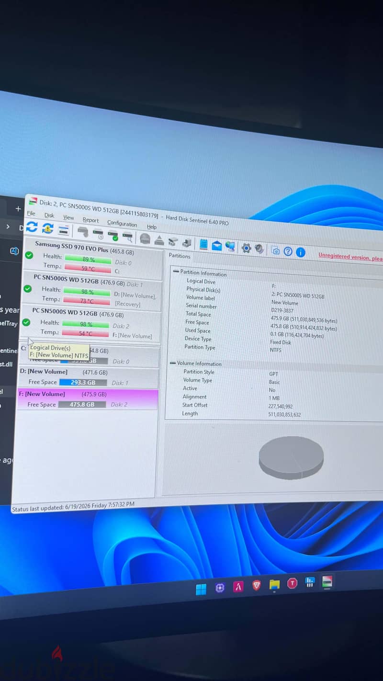
Task: Open the pink A taskbar app icon
Action: coord(238,587)
